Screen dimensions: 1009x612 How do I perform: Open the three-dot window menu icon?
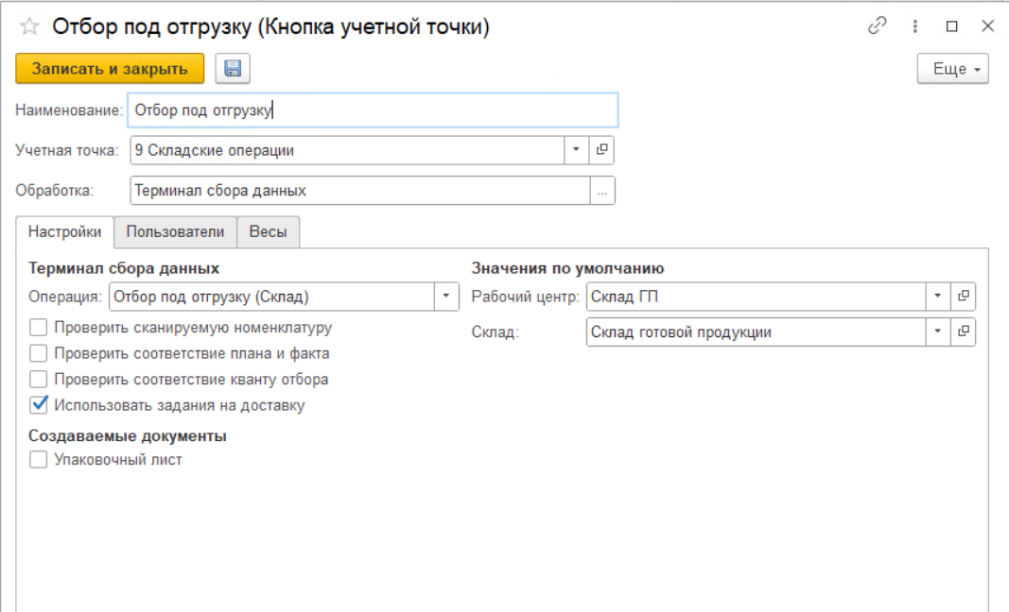915,27
